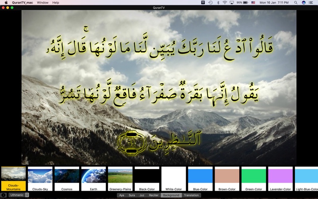Select the Blue-Color swatch

[x=200, y=179]
